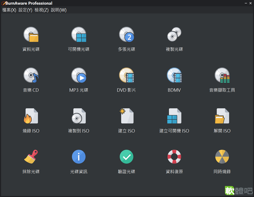Screen dimensions: 254x197
Task: Launch the 同時燒錄 multiburn icon
Action: 222,157
